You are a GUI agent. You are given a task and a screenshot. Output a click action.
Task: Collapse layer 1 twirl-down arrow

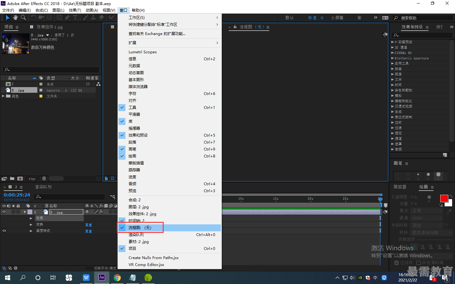(25, 212)
